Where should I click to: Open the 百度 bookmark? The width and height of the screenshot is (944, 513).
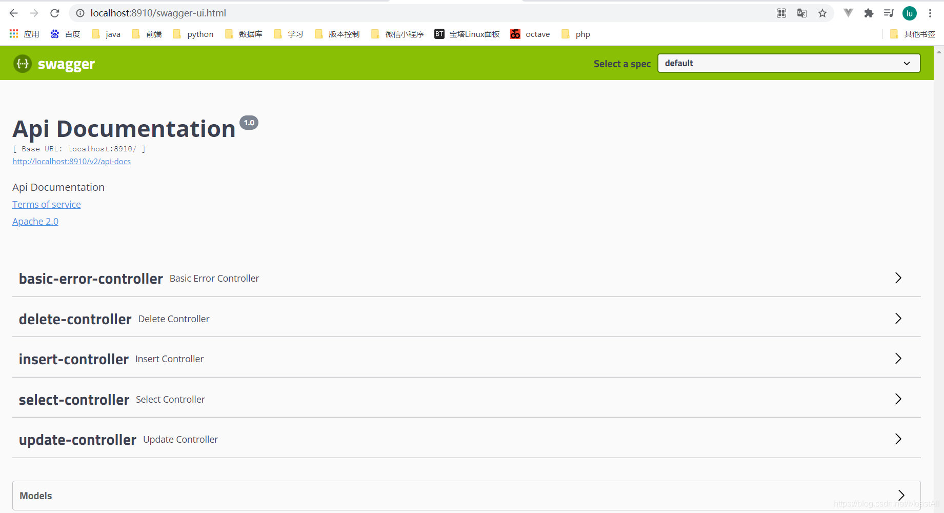(65, 34)
